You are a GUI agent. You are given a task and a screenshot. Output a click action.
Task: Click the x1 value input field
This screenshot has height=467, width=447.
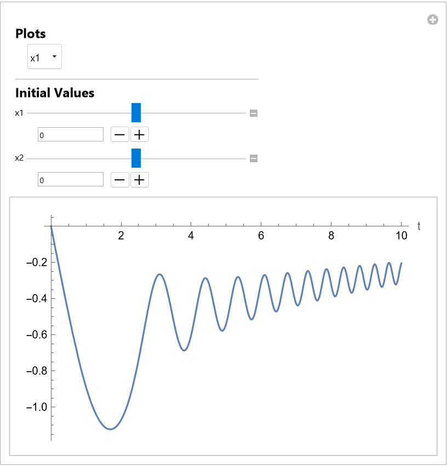(70, 134)
